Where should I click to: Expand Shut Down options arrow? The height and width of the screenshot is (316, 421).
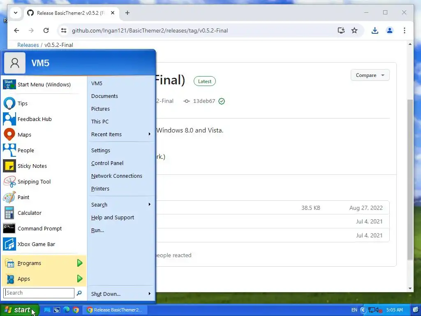pos(150,294)
